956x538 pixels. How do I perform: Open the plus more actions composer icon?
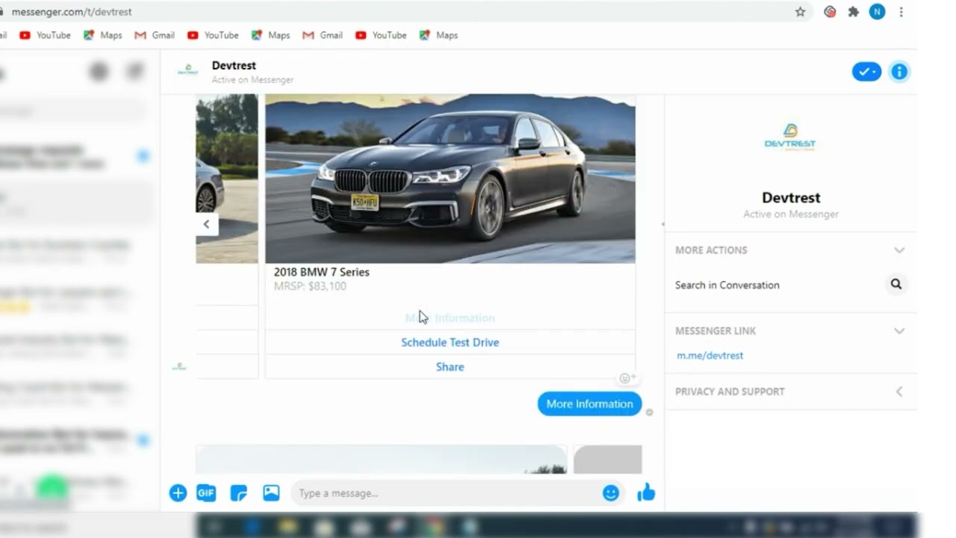coord(178,493)
